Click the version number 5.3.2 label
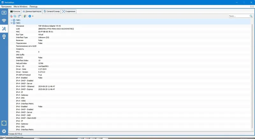The width and height of the screenshot is (255, 139). tap(252, 7)
